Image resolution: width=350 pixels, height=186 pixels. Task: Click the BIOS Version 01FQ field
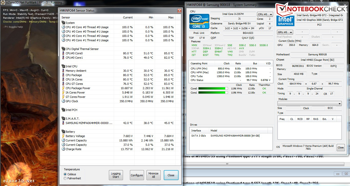(333, 66)
